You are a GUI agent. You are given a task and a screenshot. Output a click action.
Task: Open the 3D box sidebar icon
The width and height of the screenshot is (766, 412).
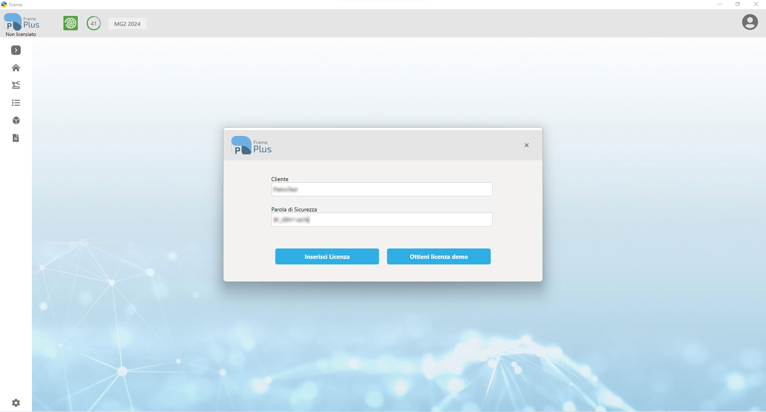pos(16,120)
